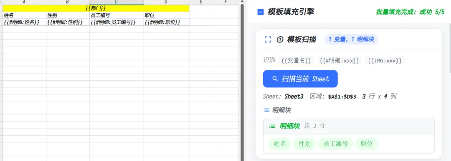Click the blue icon beside 模板填充引擎 title
The height and width of the screenshot is (161, 451).
(x=261, y=12)
